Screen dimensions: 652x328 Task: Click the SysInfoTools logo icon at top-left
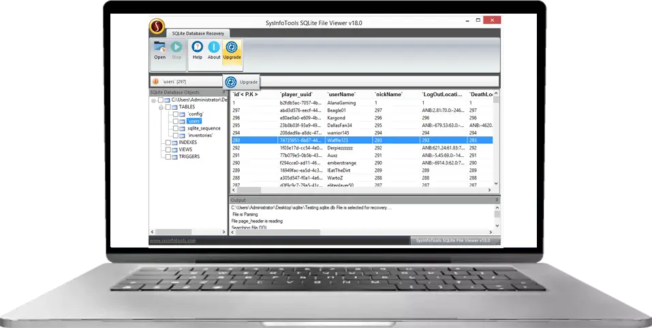[157, 27]
